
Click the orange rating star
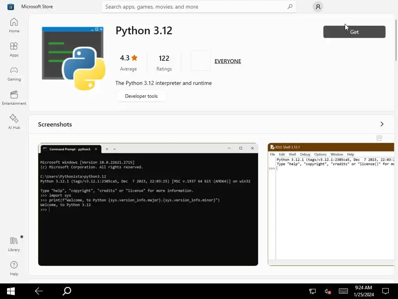134,58
